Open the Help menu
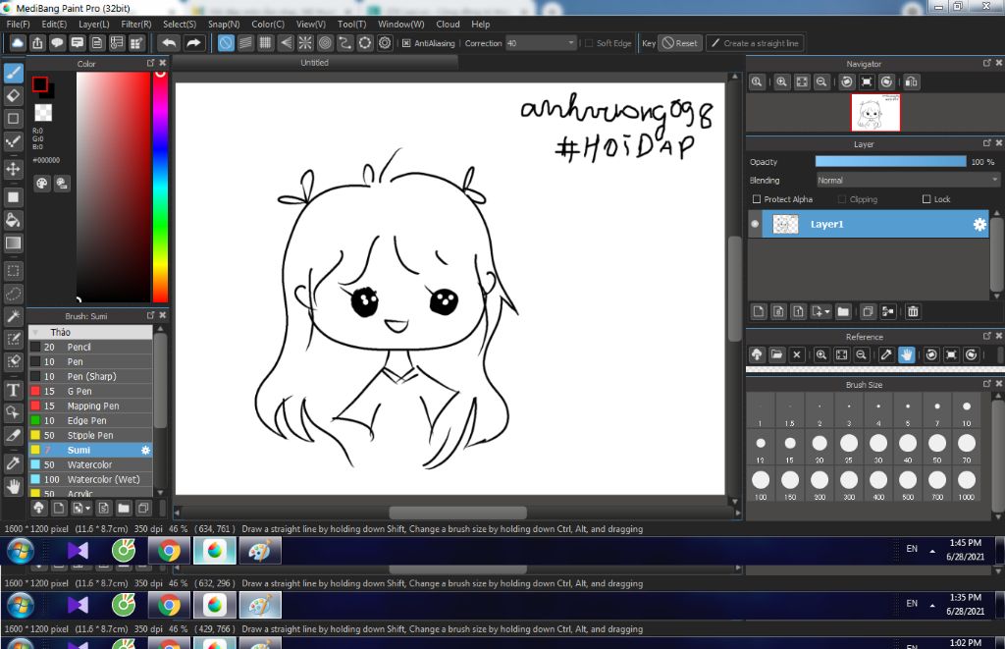This screenshot has width=1005, height=649. click(x=481, y=25)
